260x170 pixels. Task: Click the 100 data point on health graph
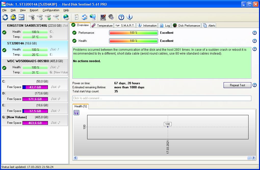168,127
